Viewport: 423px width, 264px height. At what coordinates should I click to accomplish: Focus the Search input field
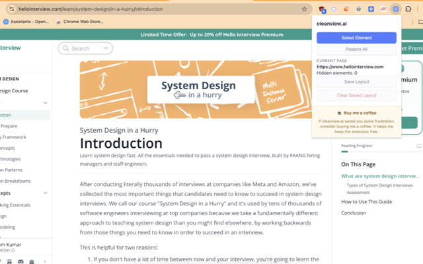click(85, 48)
